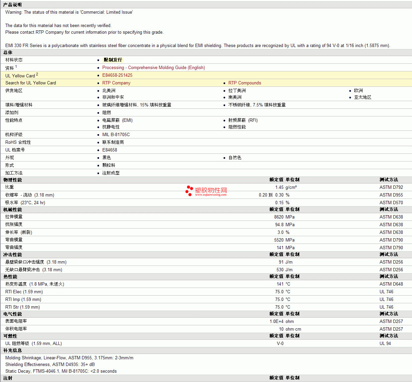Click the 黑色 appearance value
This screenshot has height=382, width=412.
coord(107,157)
